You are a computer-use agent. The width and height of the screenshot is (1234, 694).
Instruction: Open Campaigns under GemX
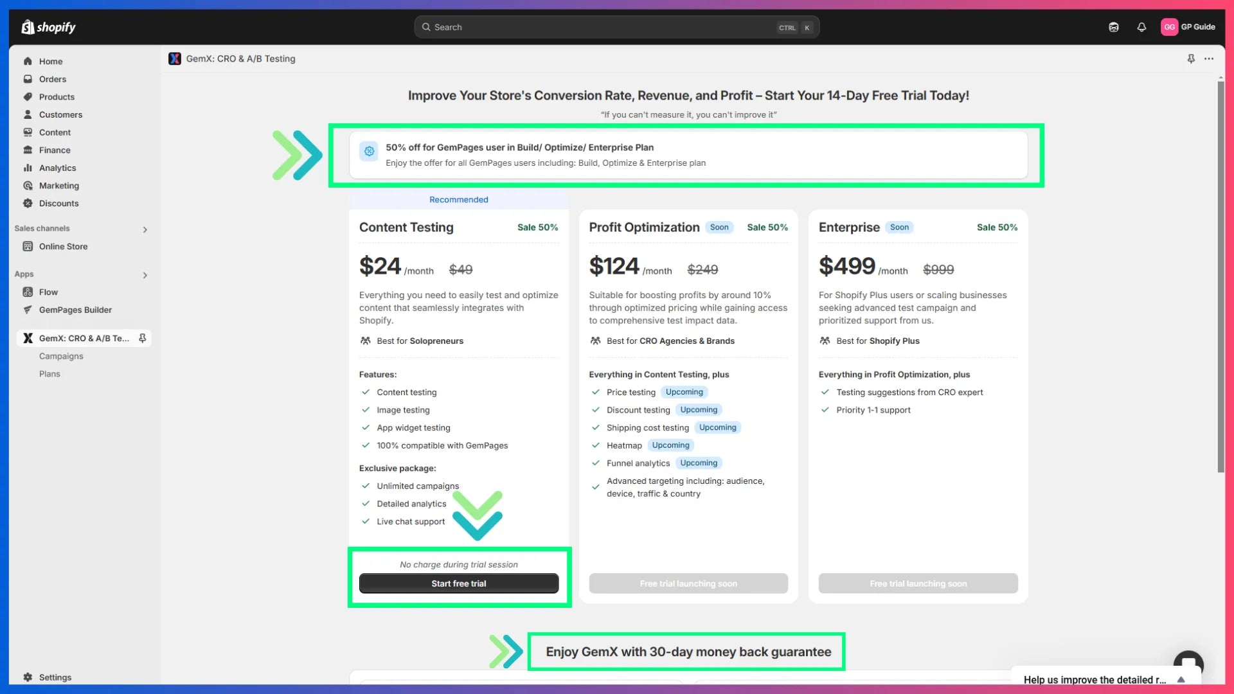(61, 356)
